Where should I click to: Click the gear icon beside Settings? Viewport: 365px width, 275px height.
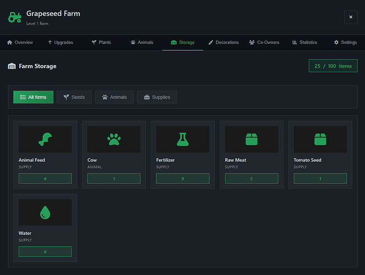(x=336, y=42)
